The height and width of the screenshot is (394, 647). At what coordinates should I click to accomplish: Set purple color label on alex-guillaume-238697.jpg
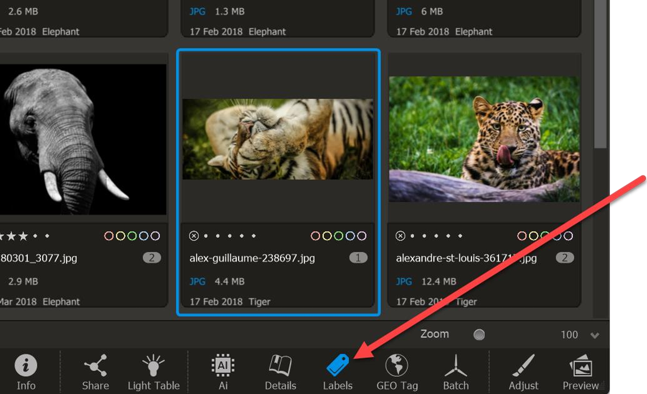[362, 236]
